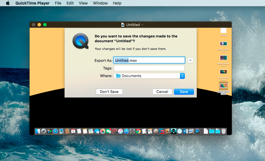Open the Help menu
Screen dimensions: 265x161
click(x=117, y=3)
